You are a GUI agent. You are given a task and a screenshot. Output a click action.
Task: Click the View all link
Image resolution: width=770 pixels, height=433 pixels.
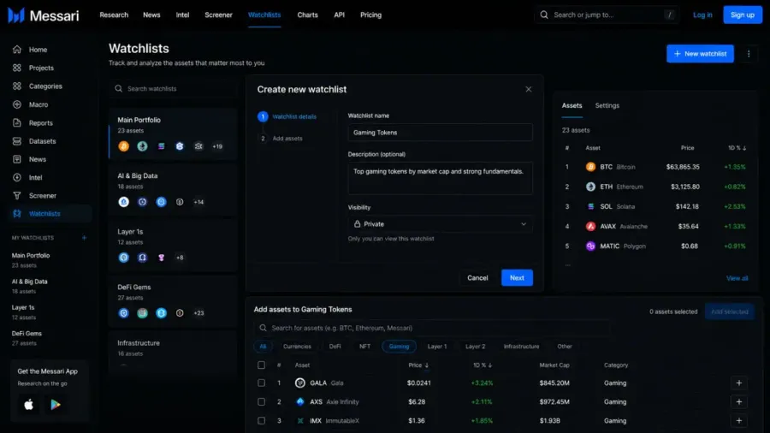737,278
